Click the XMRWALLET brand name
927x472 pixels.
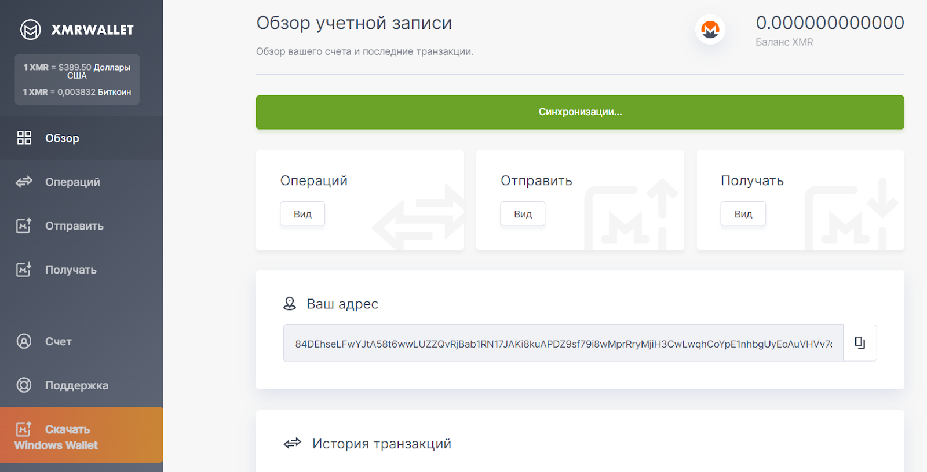pyautogui.click(x=92, y=30)
